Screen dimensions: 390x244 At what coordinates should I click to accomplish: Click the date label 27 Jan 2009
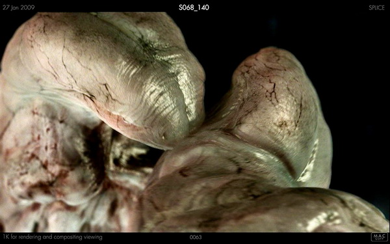18,7
